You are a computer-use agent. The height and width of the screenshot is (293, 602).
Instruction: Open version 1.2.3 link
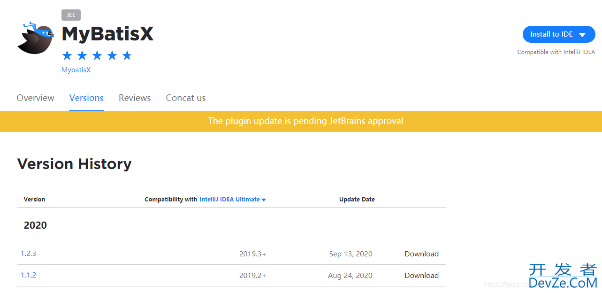click(28, 254)
